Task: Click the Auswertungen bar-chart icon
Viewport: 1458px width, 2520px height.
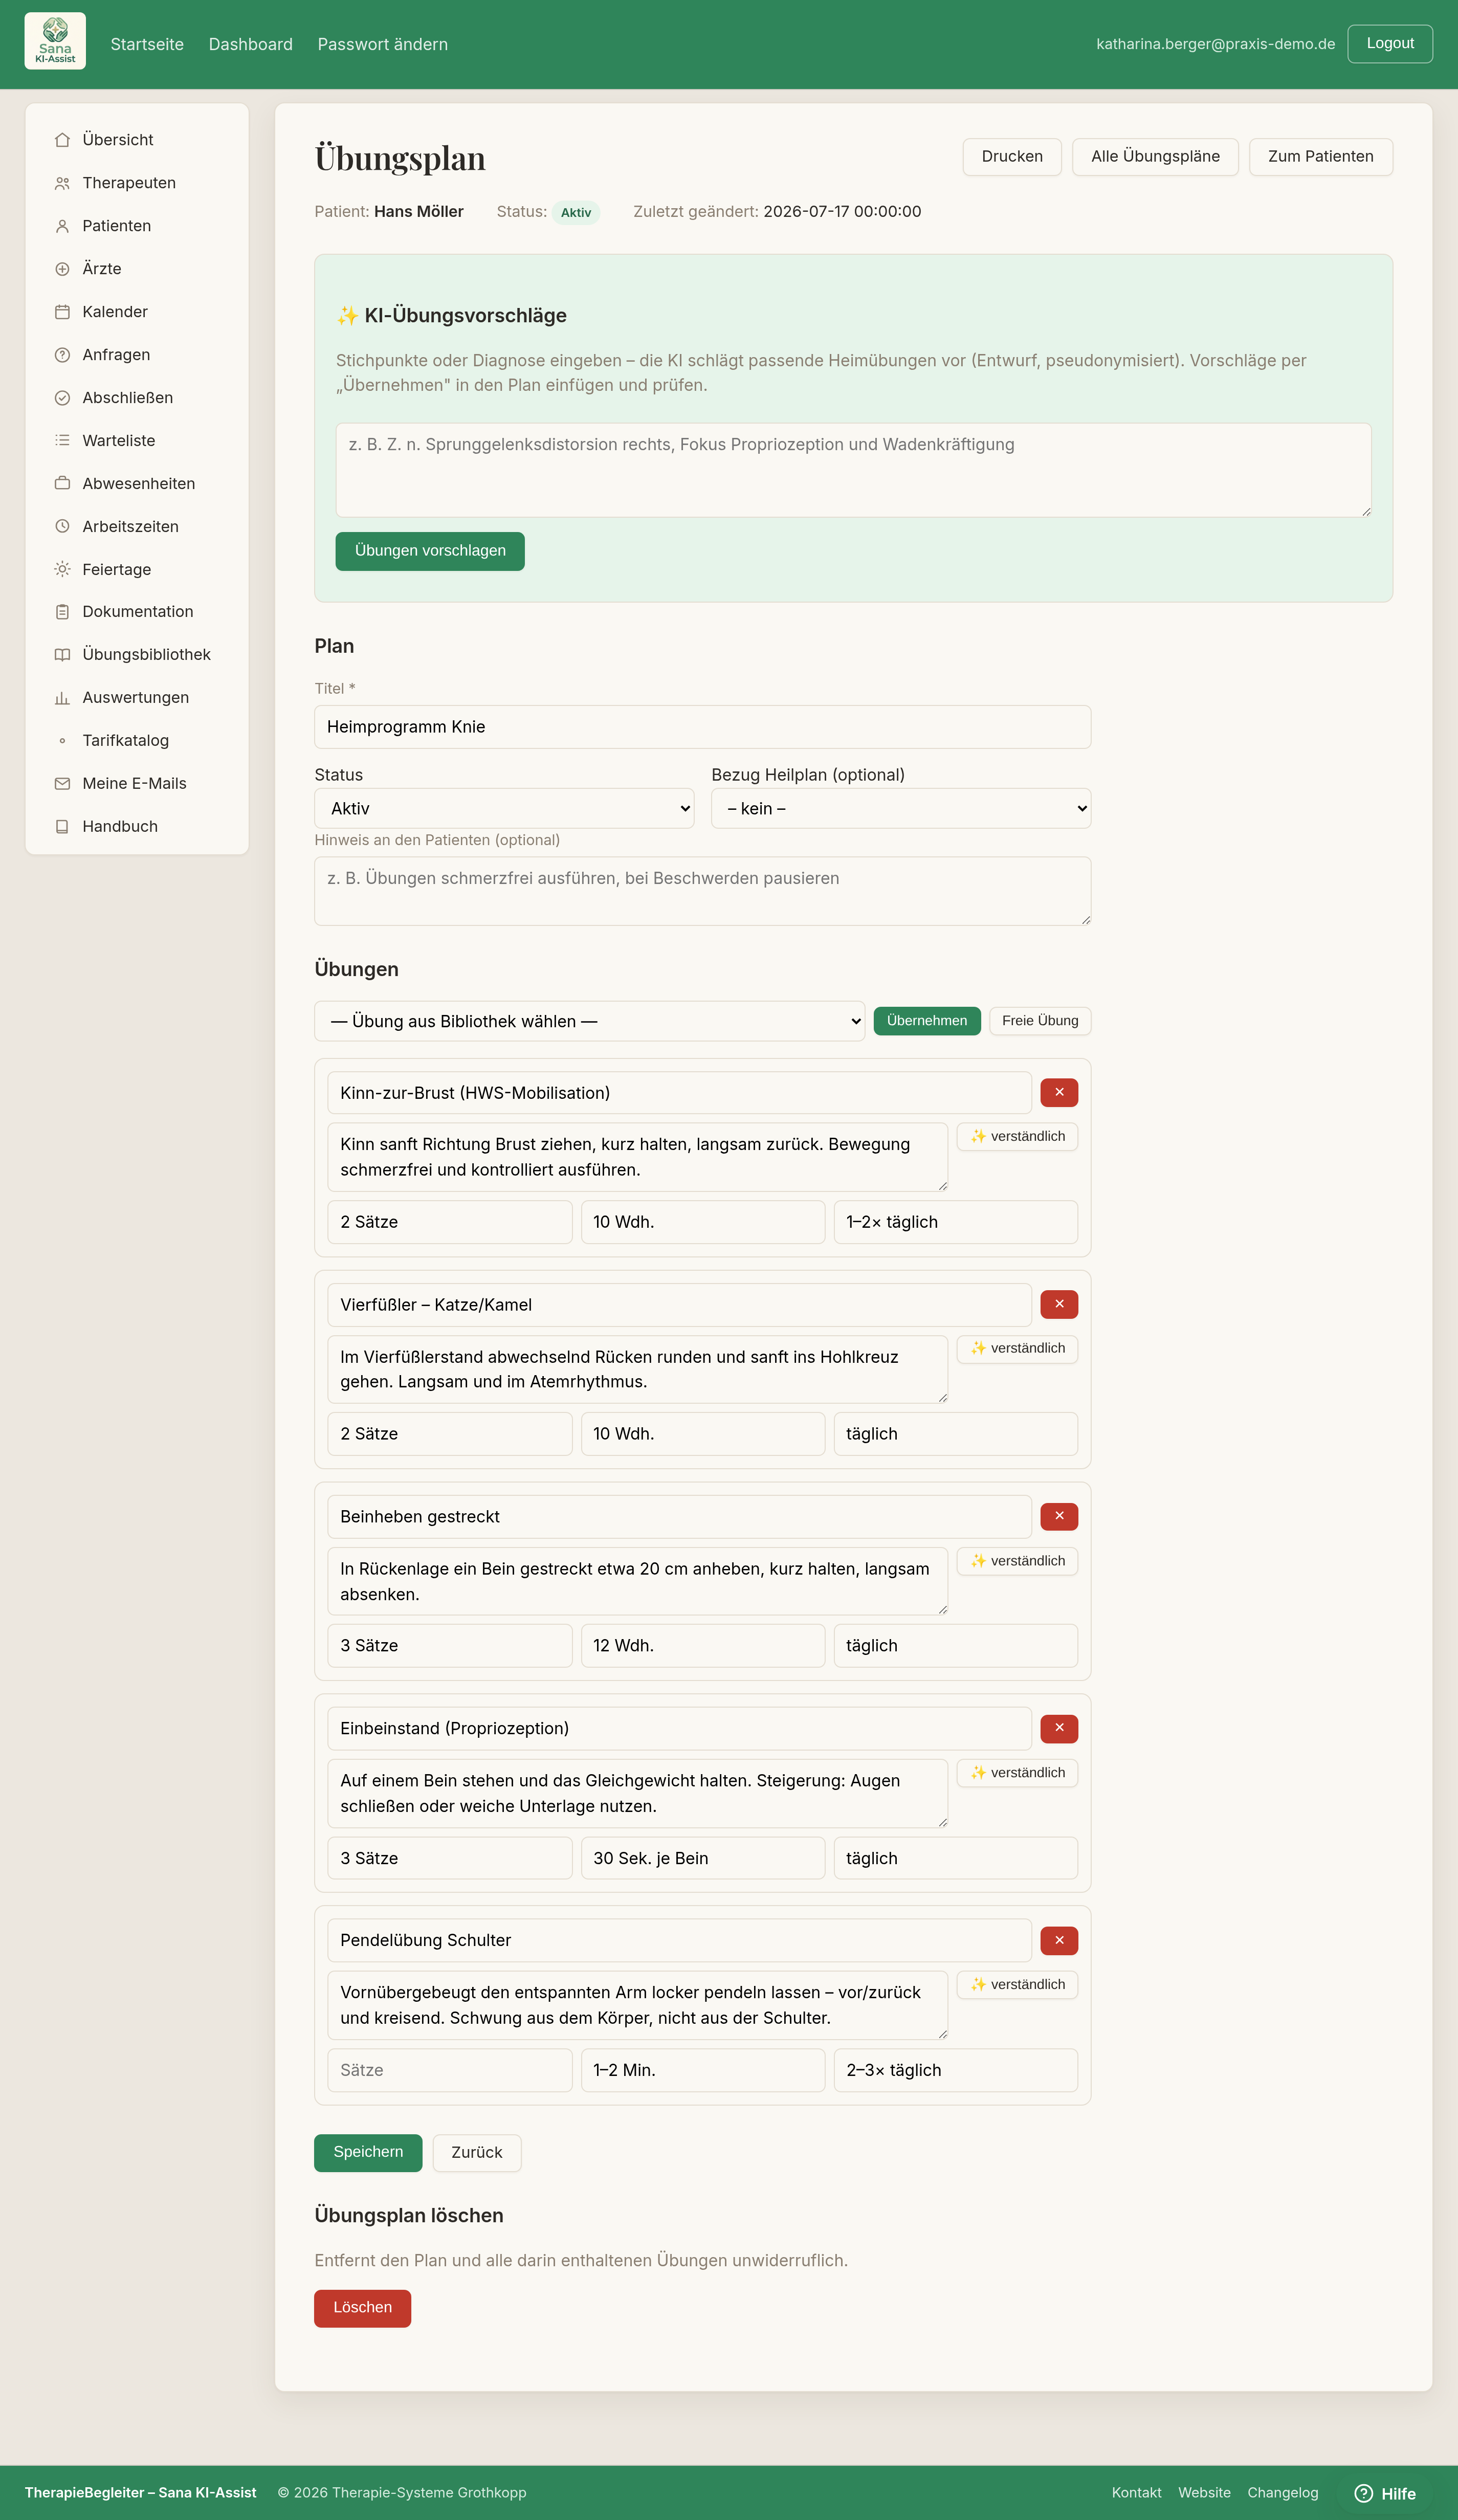Action: point(62,698)
